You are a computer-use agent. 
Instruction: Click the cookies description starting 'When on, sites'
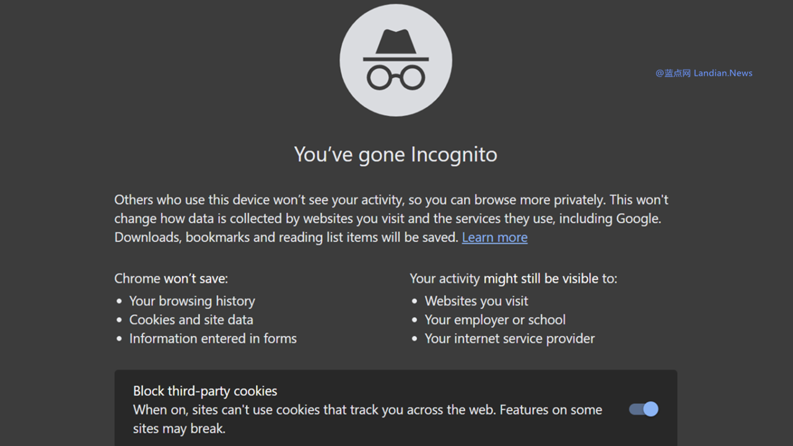(367, 419)
